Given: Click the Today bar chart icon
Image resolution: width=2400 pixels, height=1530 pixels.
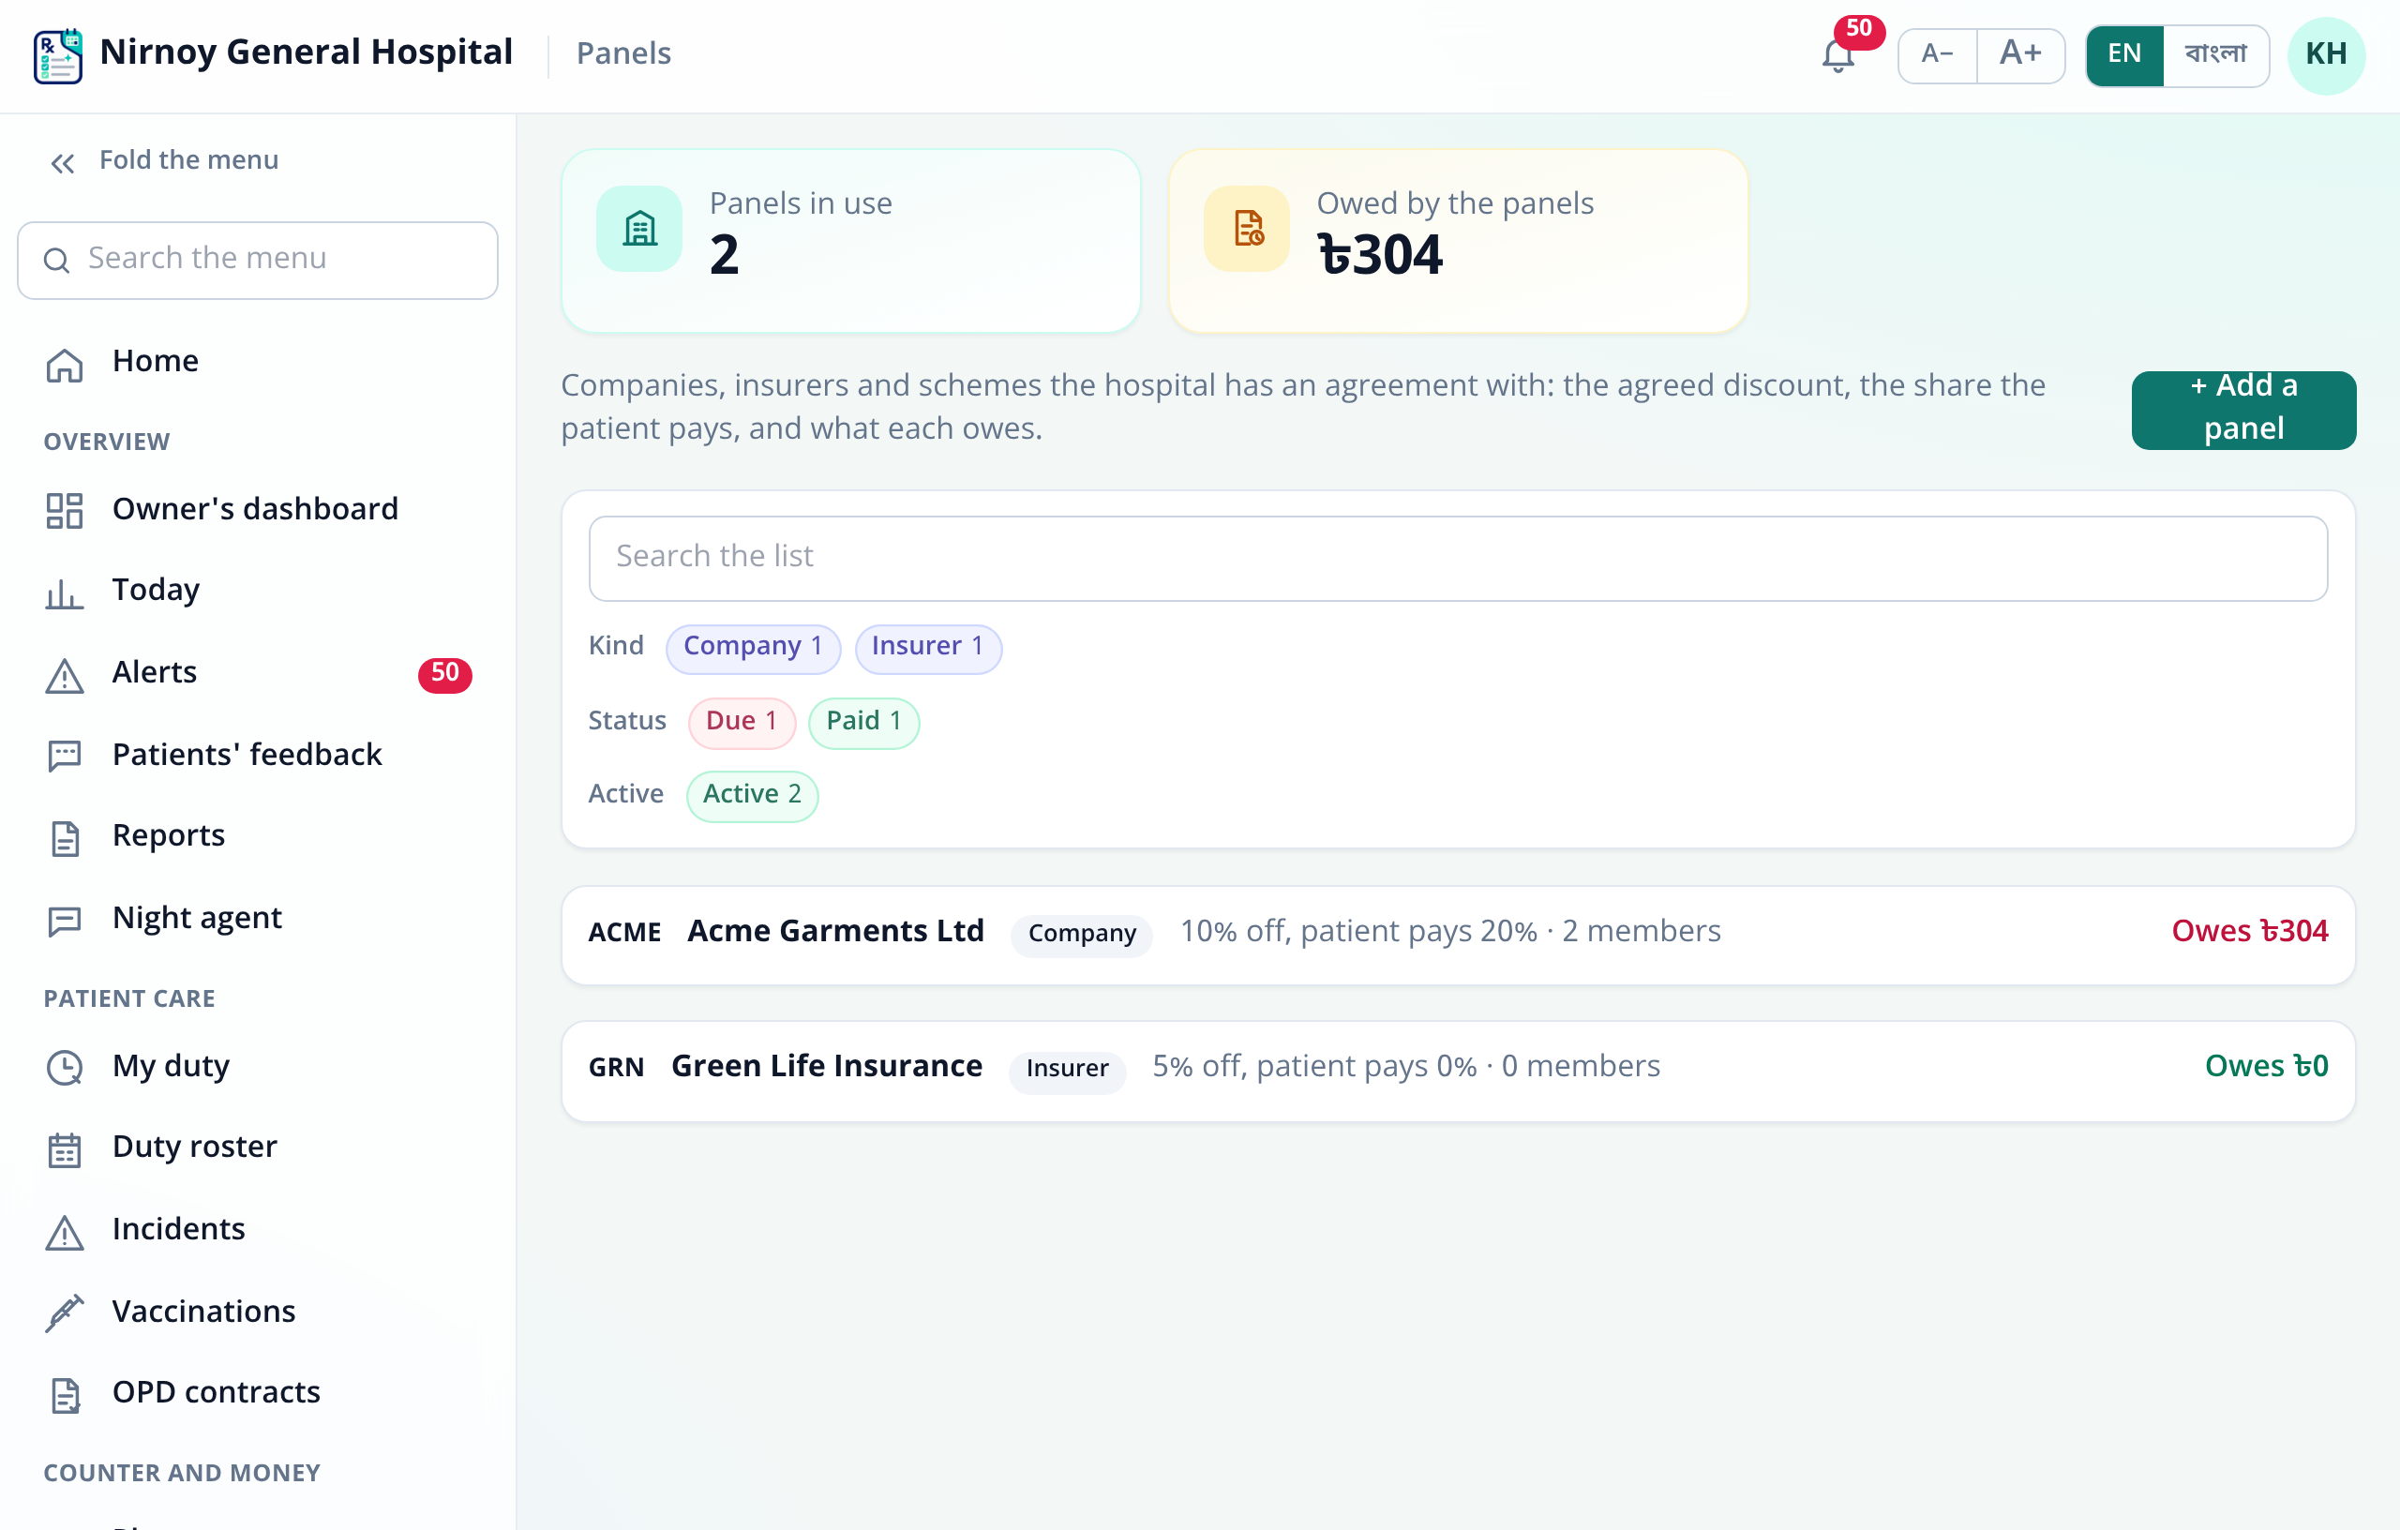Looking at the screenshot, I should (65, 593).
